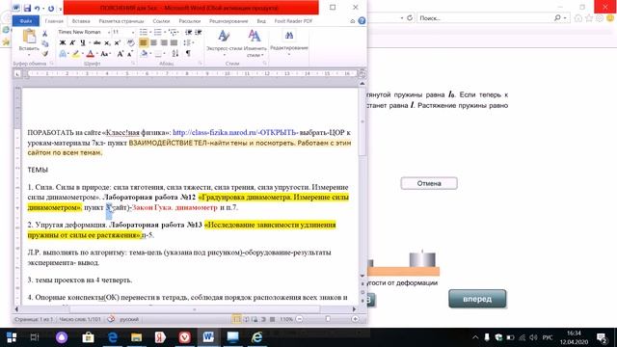The height and width of the screenshot is (347, 617).
Task: Toggle underline formatting (Ч)
Action: click(82, 42)
